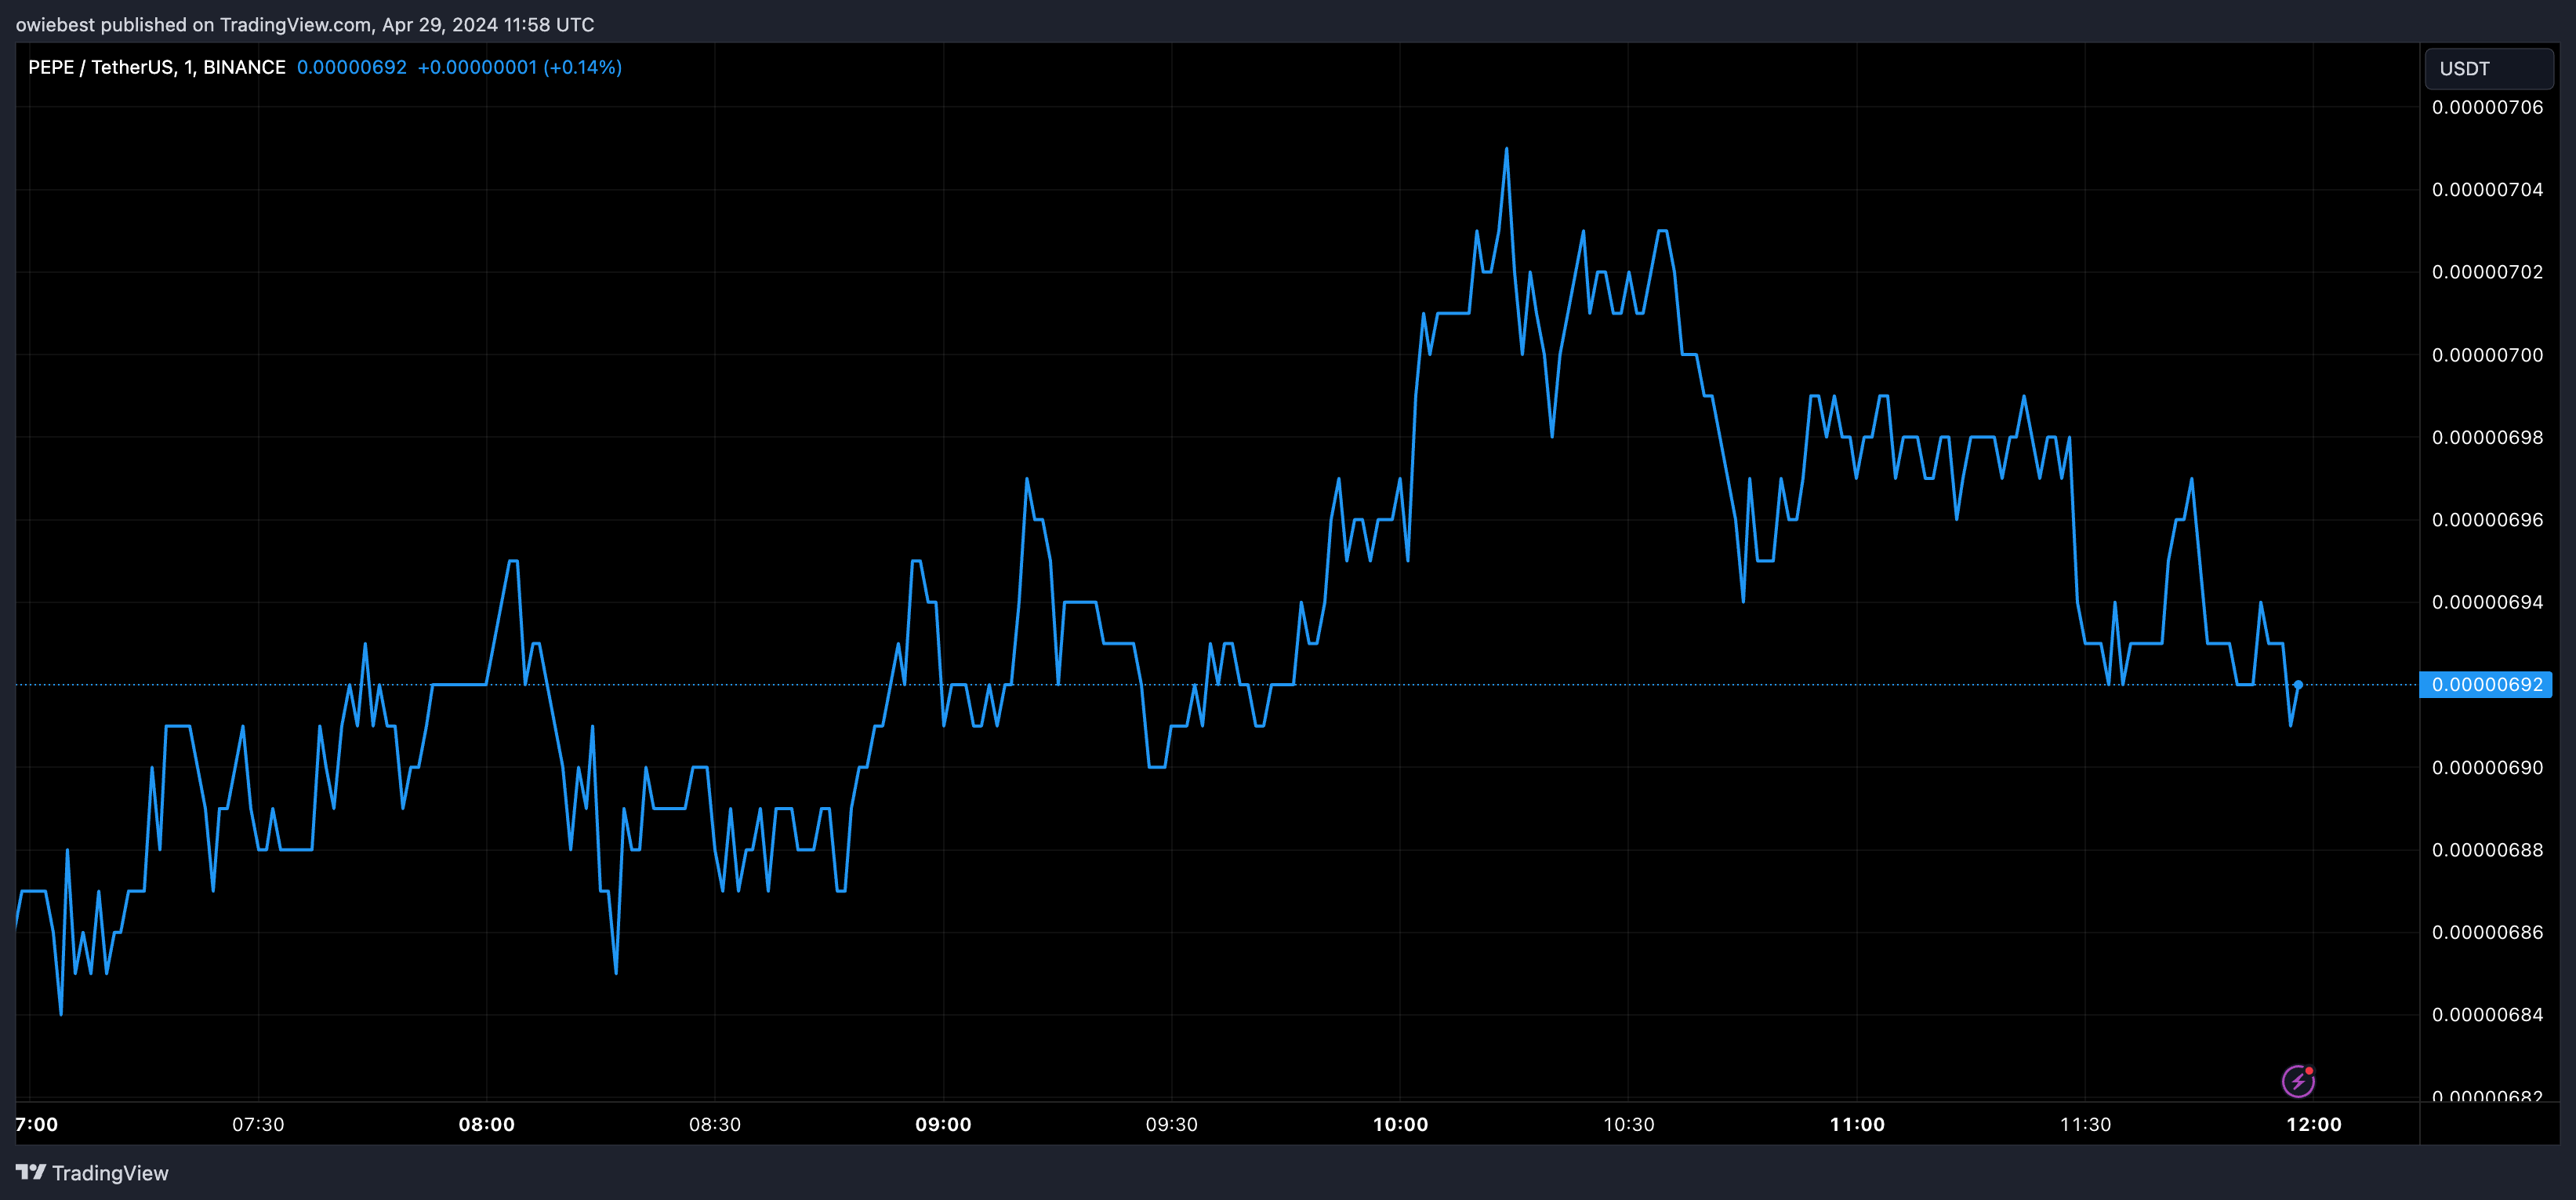The height and width of the screenshot is (1200, 2576).
Task: Click the blue 0.00000692 value beside symbol
Action: pos(351,67)
